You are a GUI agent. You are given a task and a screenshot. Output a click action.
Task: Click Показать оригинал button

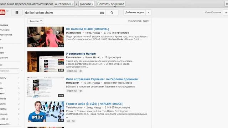111,4
